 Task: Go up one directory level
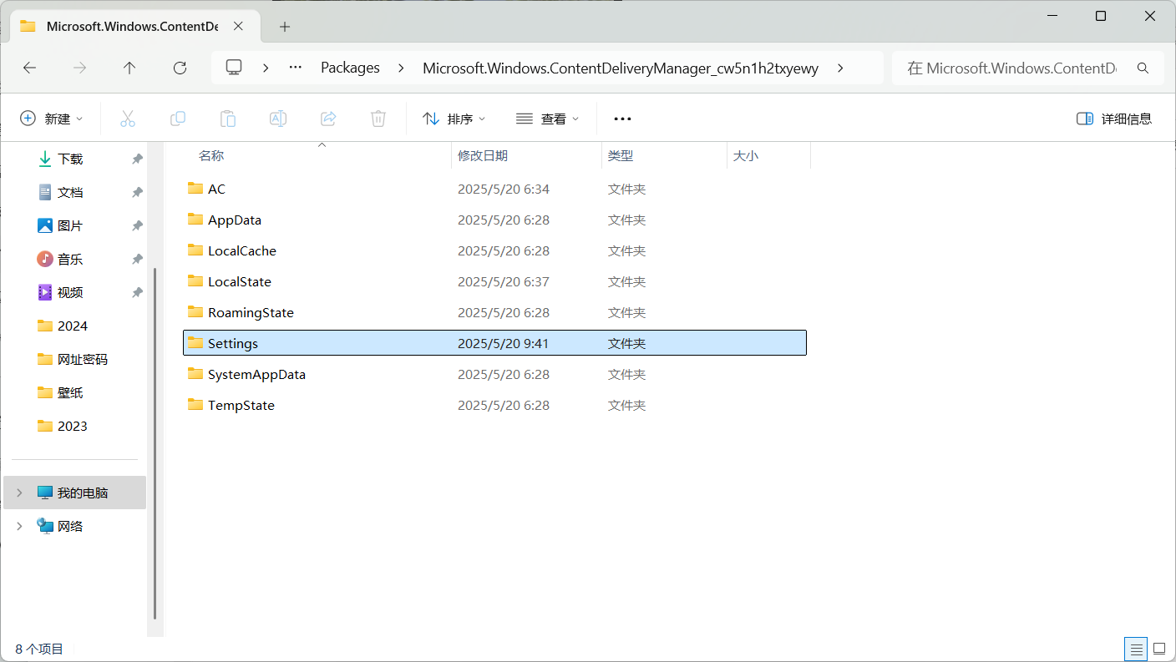pyautogui.click(x=129, y=68)
